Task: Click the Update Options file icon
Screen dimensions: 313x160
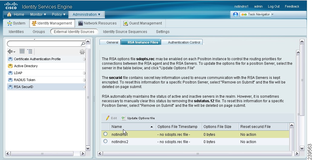Action: (124, 118)
